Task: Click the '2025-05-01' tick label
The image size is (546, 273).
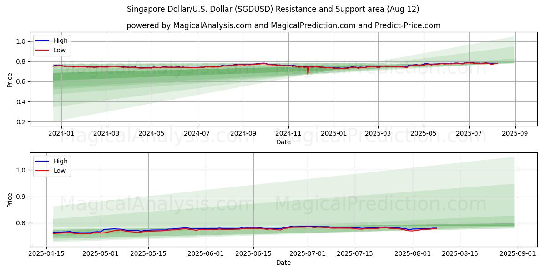Action: [101, 254]
